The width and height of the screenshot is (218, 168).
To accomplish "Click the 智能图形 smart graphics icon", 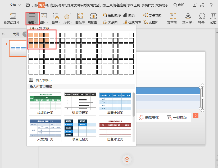I will (105, 15).
